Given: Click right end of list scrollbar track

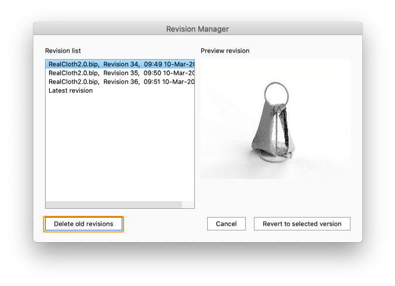Looking at the screenshot, I should click(188, 205).
